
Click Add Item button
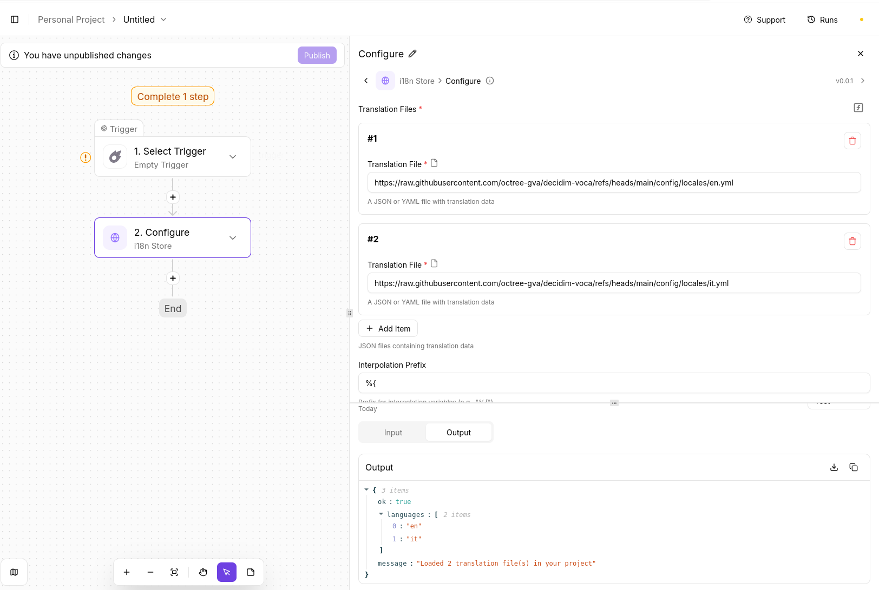(388, 328)
